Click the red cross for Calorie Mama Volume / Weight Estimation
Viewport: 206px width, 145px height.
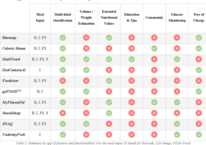point(86,49)
